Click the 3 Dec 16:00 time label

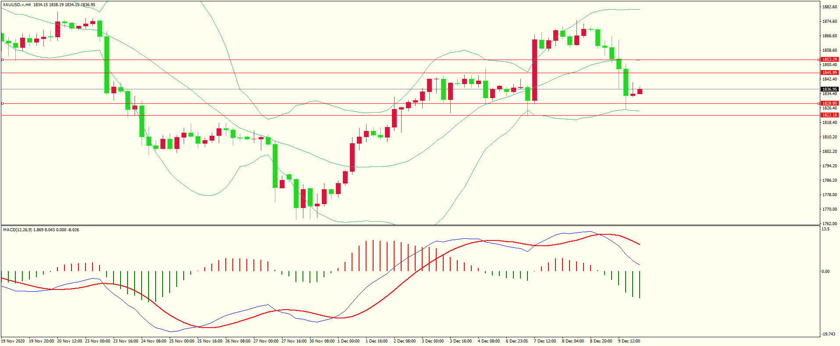pyautogui.click(x=461, y=341)
